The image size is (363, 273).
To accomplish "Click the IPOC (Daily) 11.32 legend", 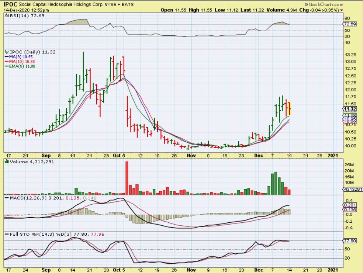I will [32, 52].
